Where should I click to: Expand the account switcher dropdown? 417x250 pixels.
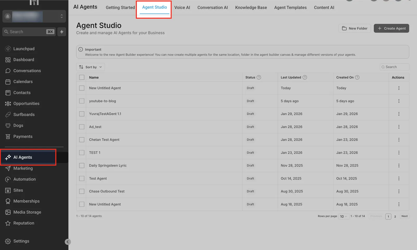(x=34, y=16)
